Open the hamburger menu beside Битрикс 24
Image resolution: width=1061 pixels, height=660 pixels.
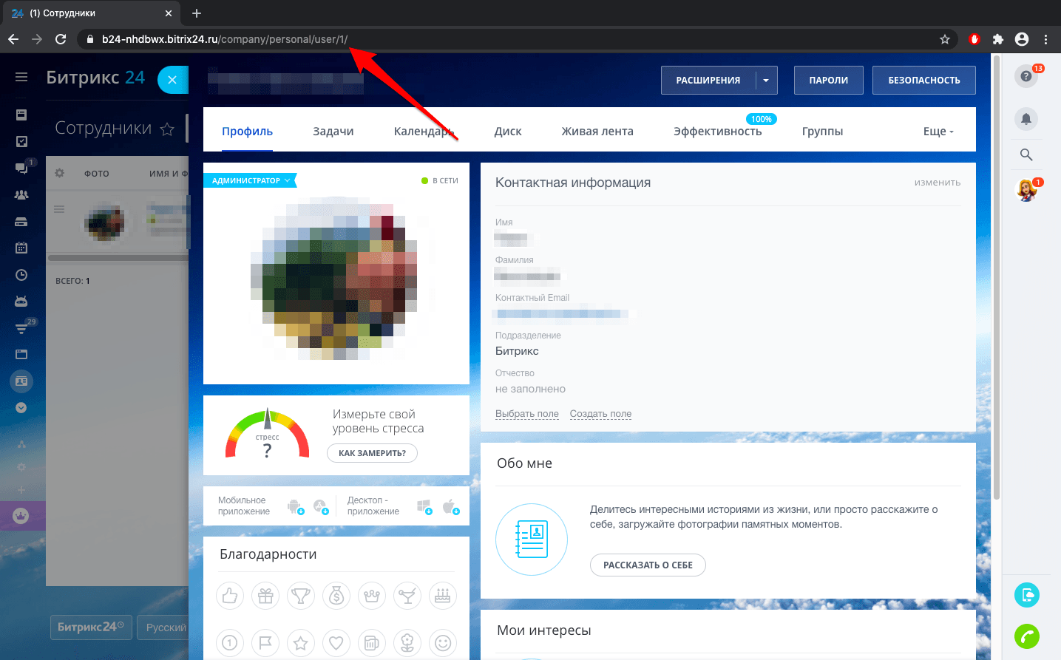pos(21,77)
